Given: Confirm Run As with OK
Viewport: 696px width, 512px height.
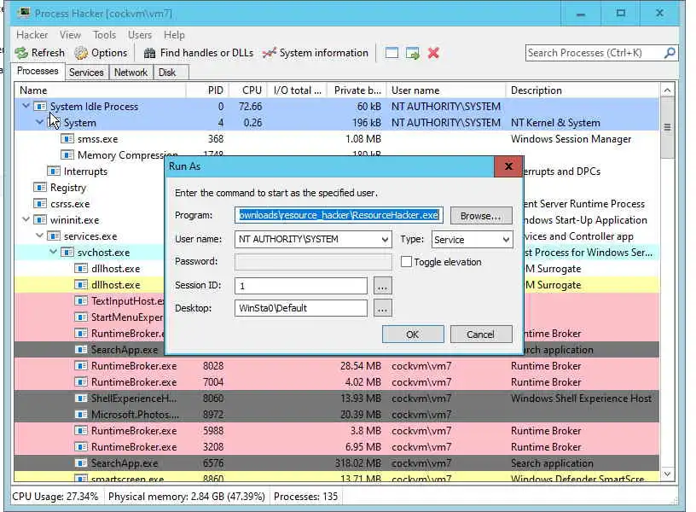Looking at the screenshot, I should click(412, 335).
